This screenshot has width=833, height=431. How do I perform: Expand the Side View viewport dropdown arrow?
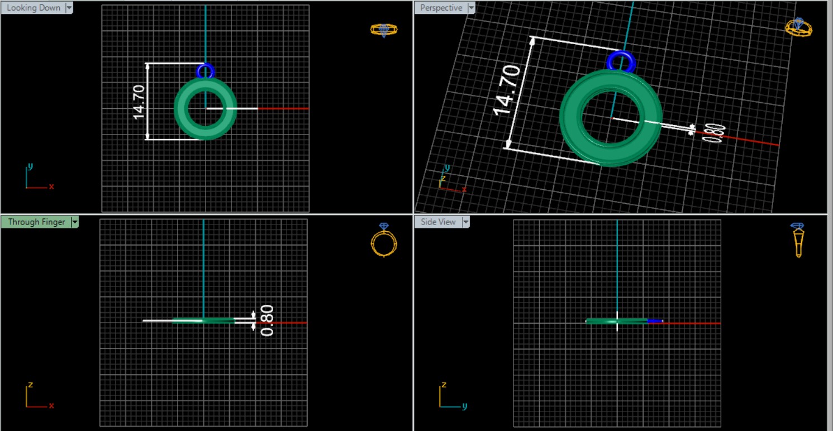point(465,222)
